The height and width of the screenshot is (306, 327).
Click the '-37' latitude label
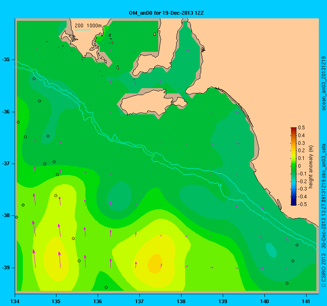click(x=6, y=164)
